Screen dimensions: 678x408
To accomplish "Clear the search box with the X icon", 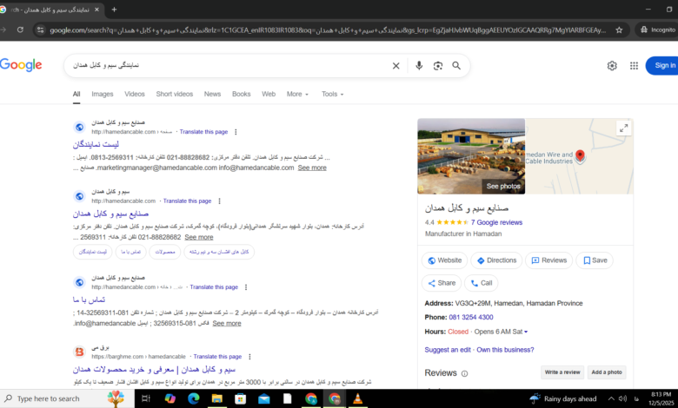I will click(395, 66).
